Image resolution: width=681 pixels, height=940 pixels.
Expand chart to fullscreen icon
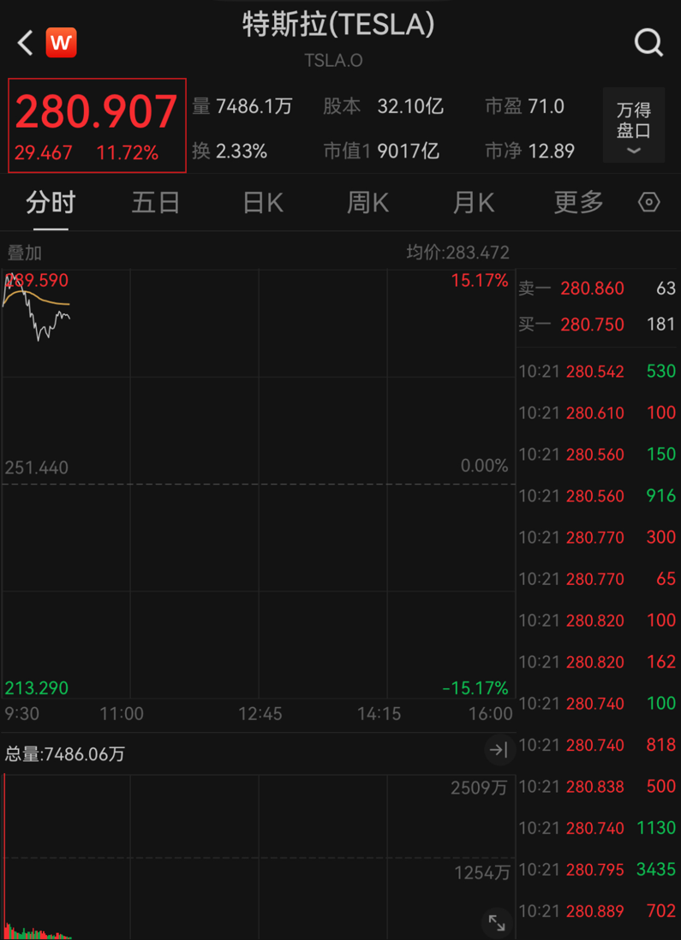[497, 922]
